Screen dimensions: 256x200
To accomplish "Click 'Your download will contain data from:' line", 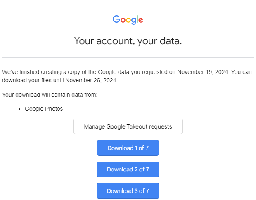I will [50, 95].
